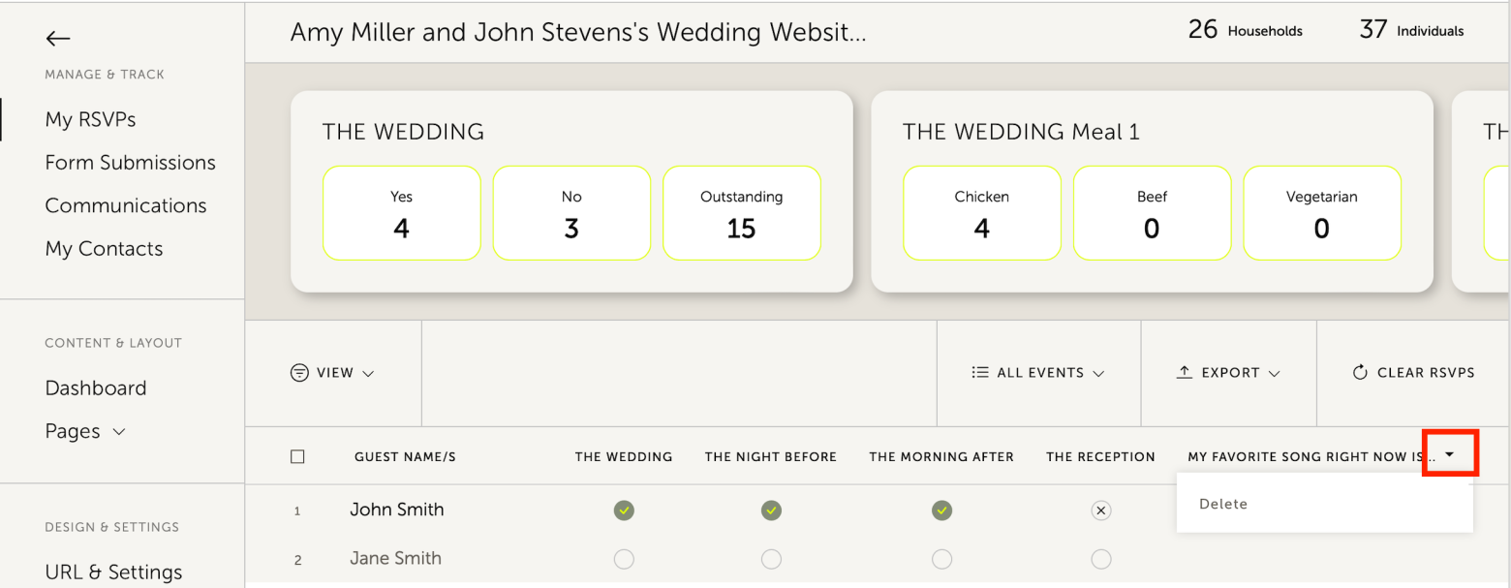The width and height of the screenshot is (1511, 588).
Task: Open the favorite song column dropdown arrow
Action: [x=1449, y=454]
